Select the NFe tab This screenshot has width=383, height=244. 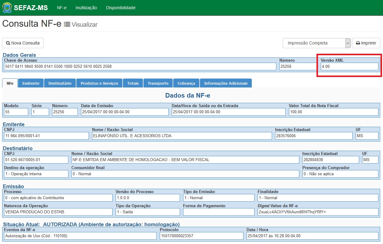point(10,83)
